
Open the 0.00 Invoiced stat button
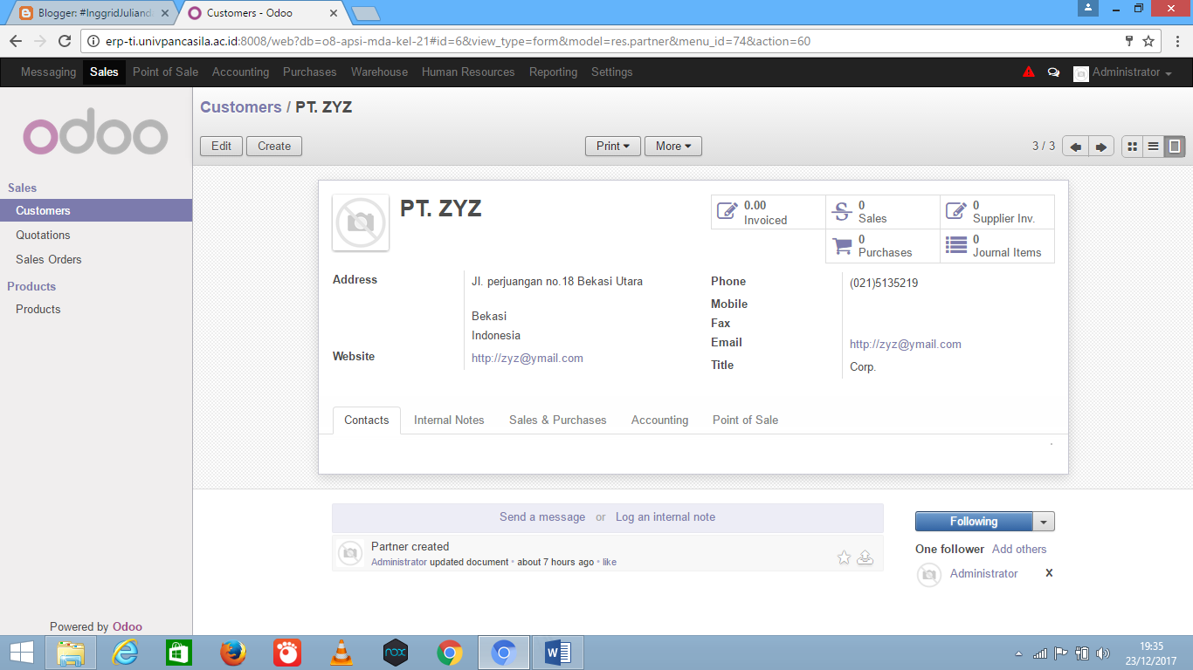[764, 211]
